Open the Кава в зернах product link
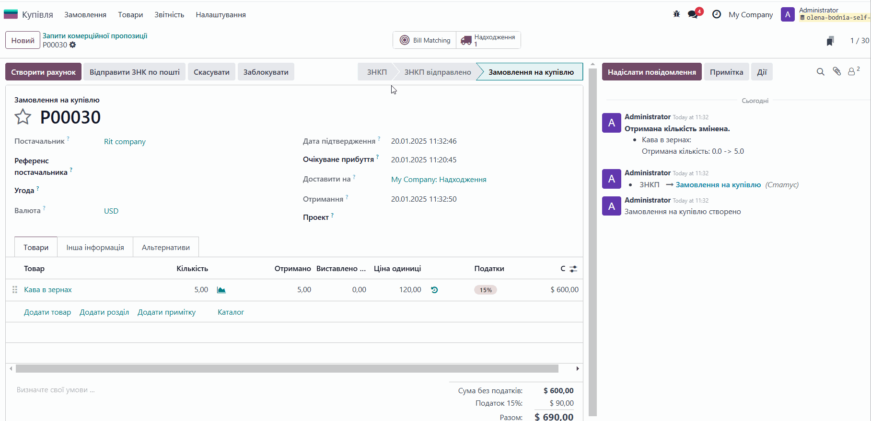The image size is (871, 421). click(48, 290)
